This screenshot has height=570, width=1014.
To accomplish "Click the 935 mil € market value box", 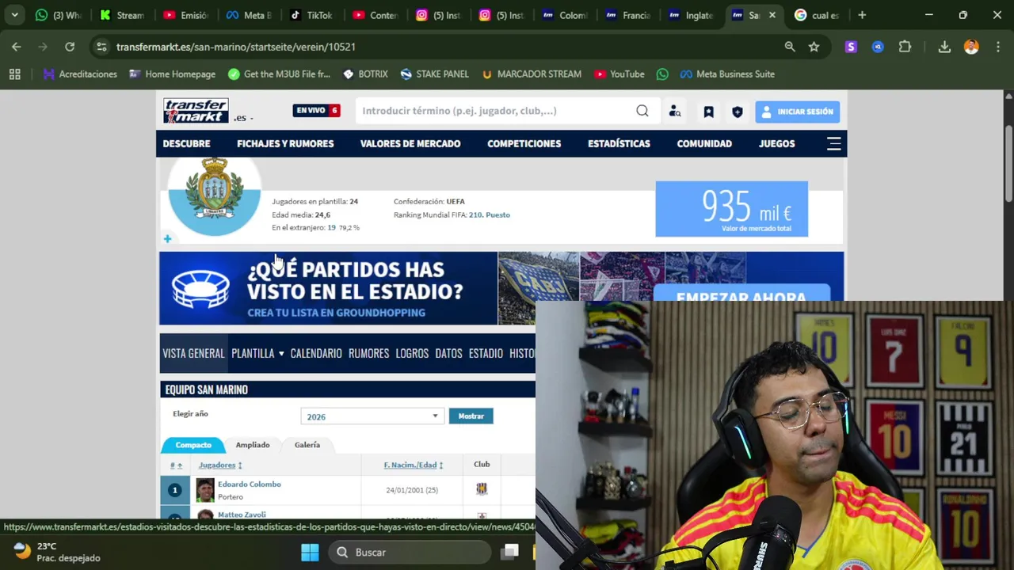I will 731,209.
